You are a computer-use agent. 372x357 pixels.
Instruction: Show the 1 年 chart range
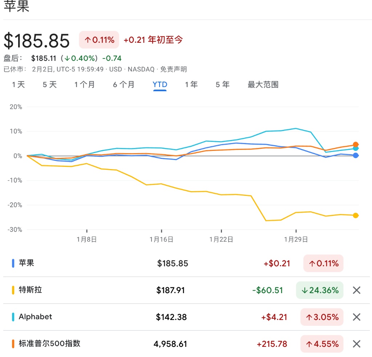[191, 85]
